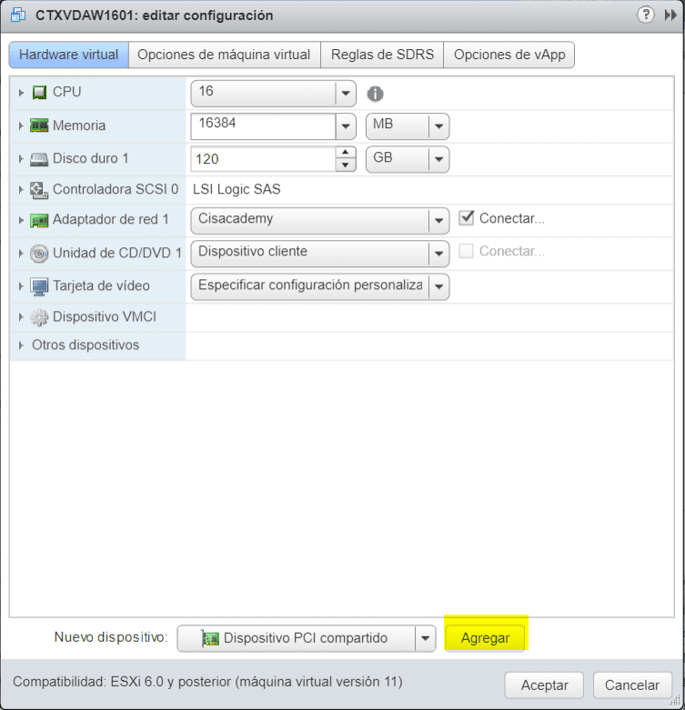685x710 pixels.
Task: Expand the CPU row
Action: [x=21, y=93]
